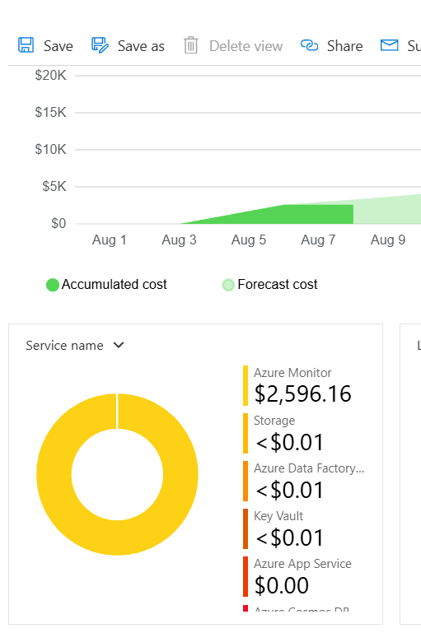The height and width of the screenshot is (633, 421).
Task: Click the <$0.01 value under Key Vault
Action: pyautogui.click(x=290, y=538)
